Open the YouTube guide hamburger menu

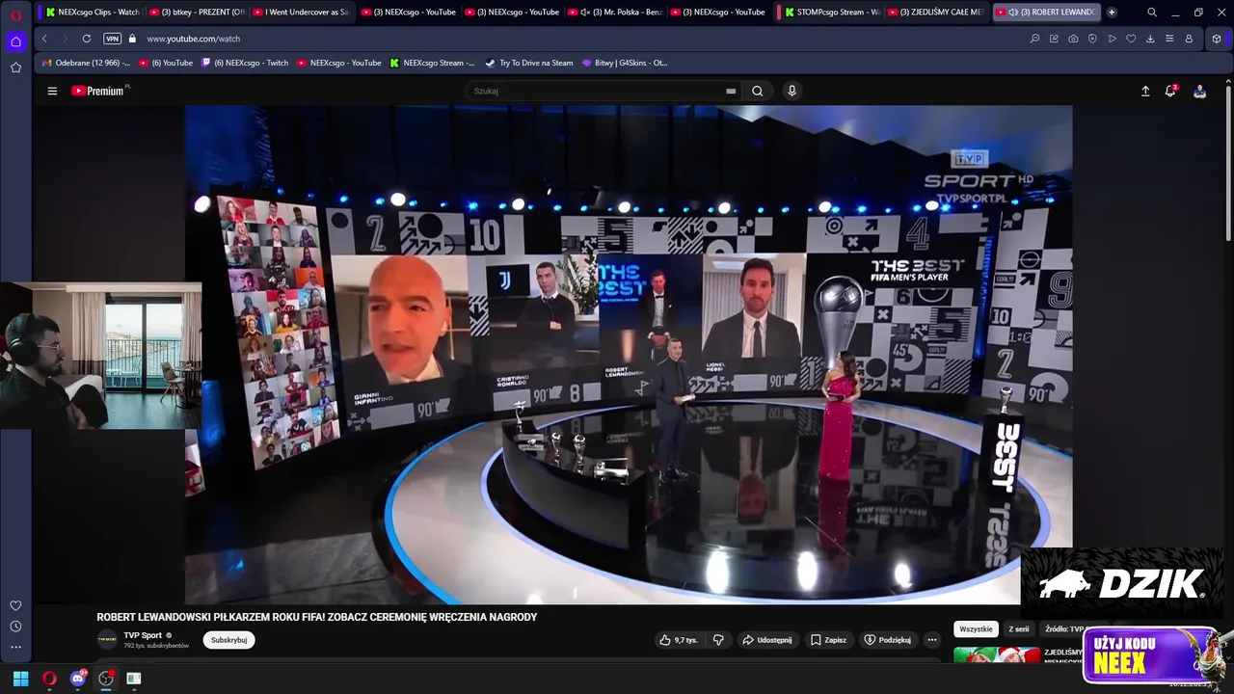coord(52,91)
